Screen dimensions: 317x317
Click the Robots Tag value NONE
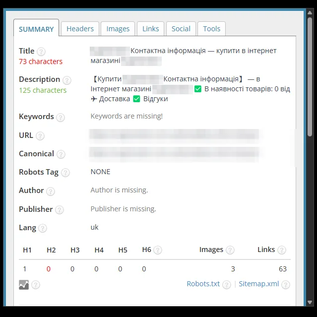point(100,172)
